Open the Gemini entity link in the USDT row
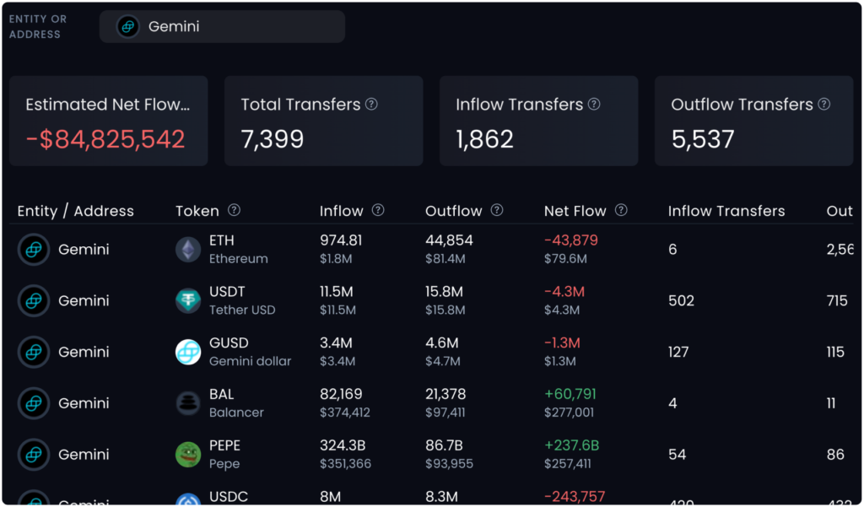Screen dimensions: 864x507 point(84,301)
